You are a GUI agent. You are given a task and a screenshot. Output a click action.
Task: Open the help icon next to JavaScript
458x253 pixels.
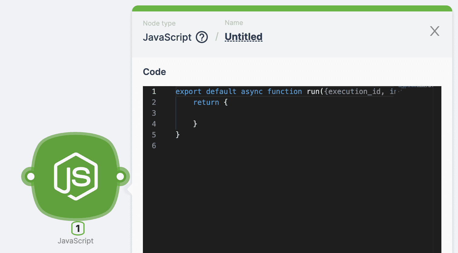[202, 37]
